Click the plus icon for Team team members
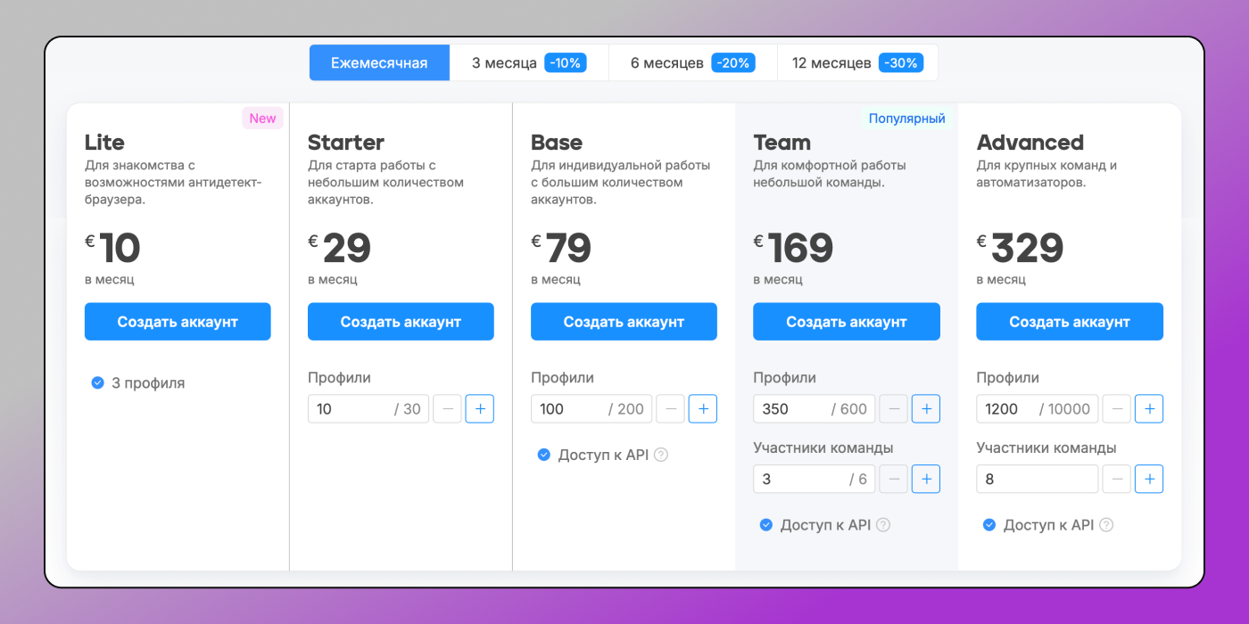This screenshot has width=1249, height=624. pos(925,479)
